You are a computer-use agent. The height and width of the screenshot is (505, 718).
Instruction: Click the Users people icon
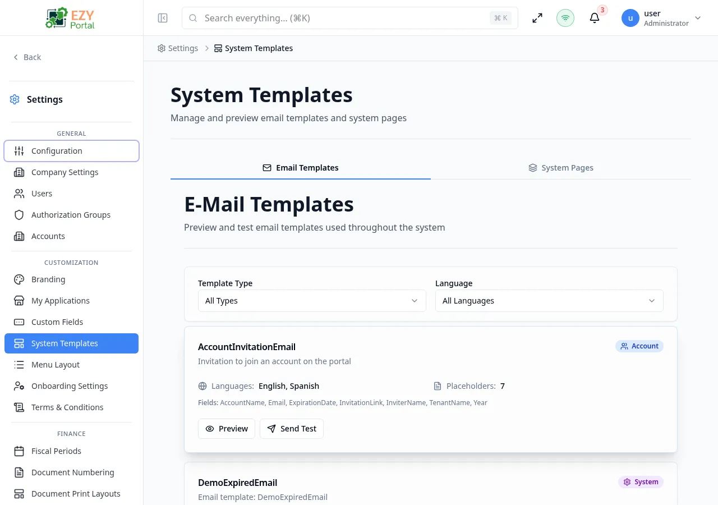click(19, 194)
